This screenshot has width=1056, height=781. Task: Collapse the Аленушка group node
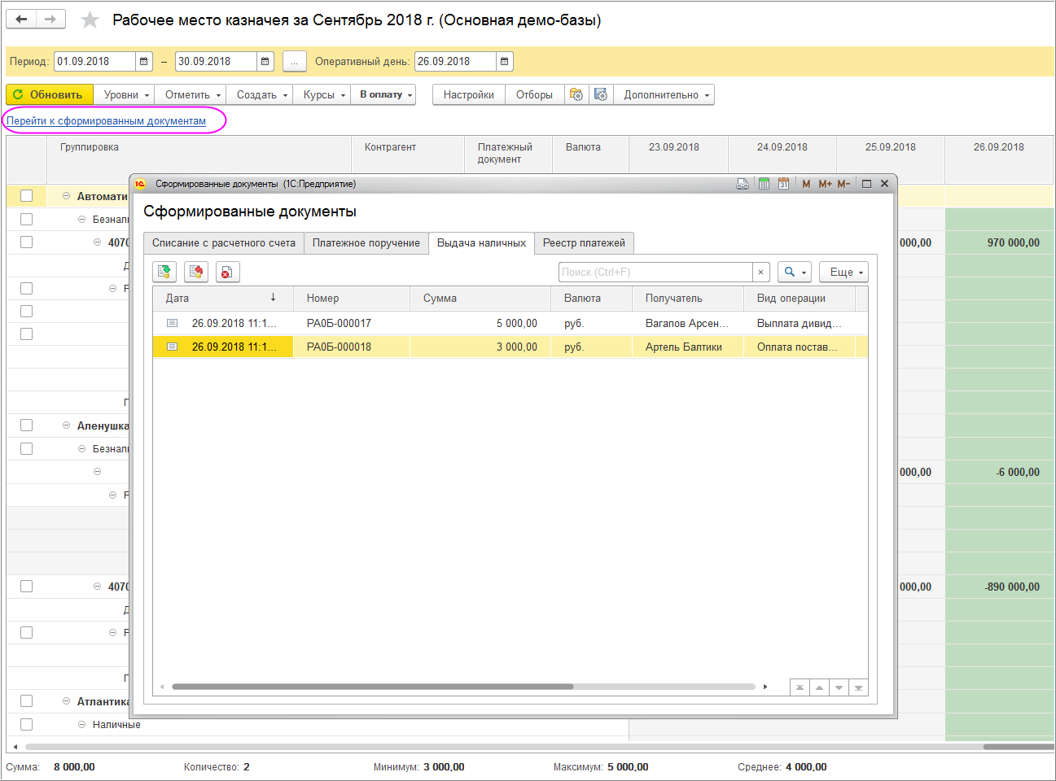point(67,425)
